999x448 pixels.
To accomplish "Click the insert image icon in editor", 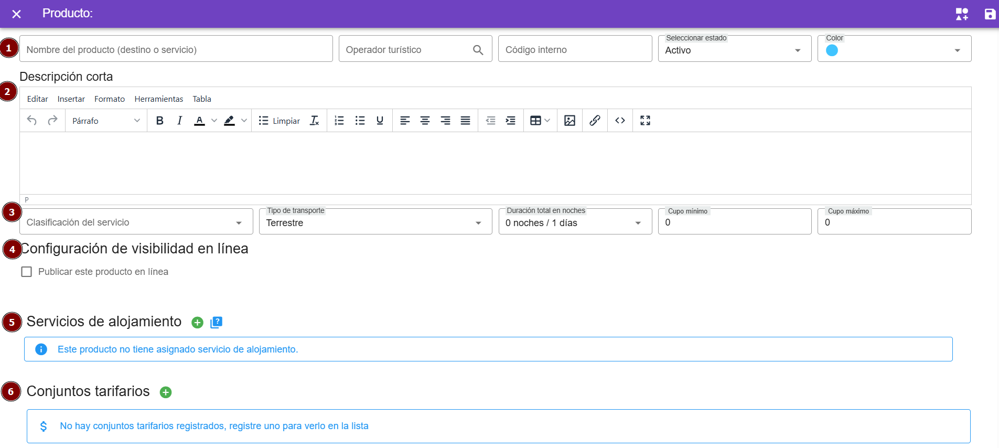I will pos(570,121).
